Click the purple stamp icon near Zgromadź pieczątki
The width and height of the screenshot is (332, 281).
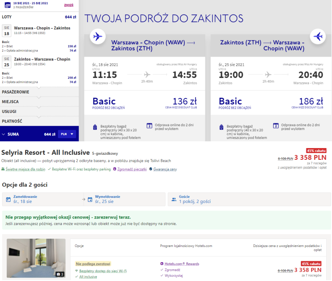(x=115, y=169)
